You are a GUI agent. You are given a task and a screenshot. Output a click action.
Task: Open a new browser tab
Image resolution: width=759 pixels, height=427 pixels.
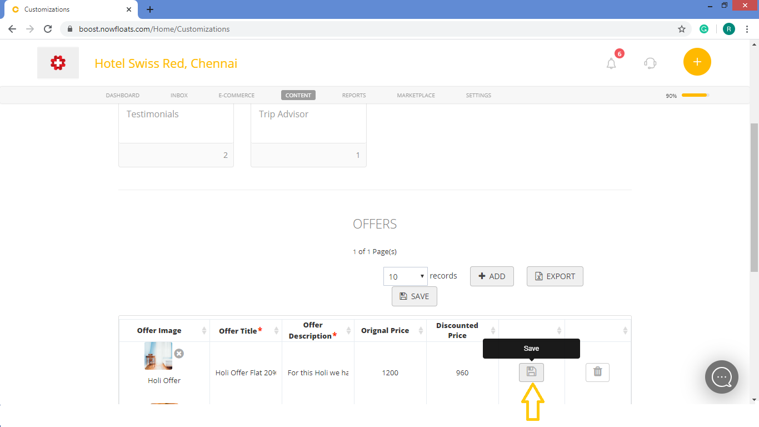pos(150,9)
